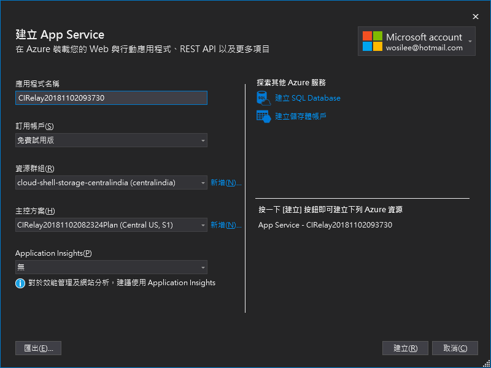This screenshot has height=368, width=491.
Task: Open the 資源群組 resource group dropdown
Action: (x=111, y=183)
